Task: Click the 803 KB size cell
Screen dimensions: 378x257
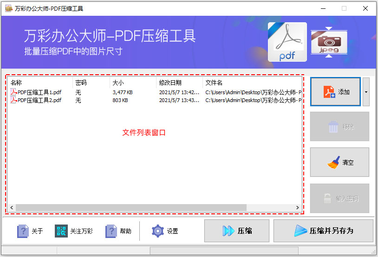Action: point(120,100)
